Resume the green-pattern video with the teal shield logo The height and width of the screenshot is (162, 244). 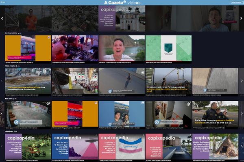coord(168,49)
